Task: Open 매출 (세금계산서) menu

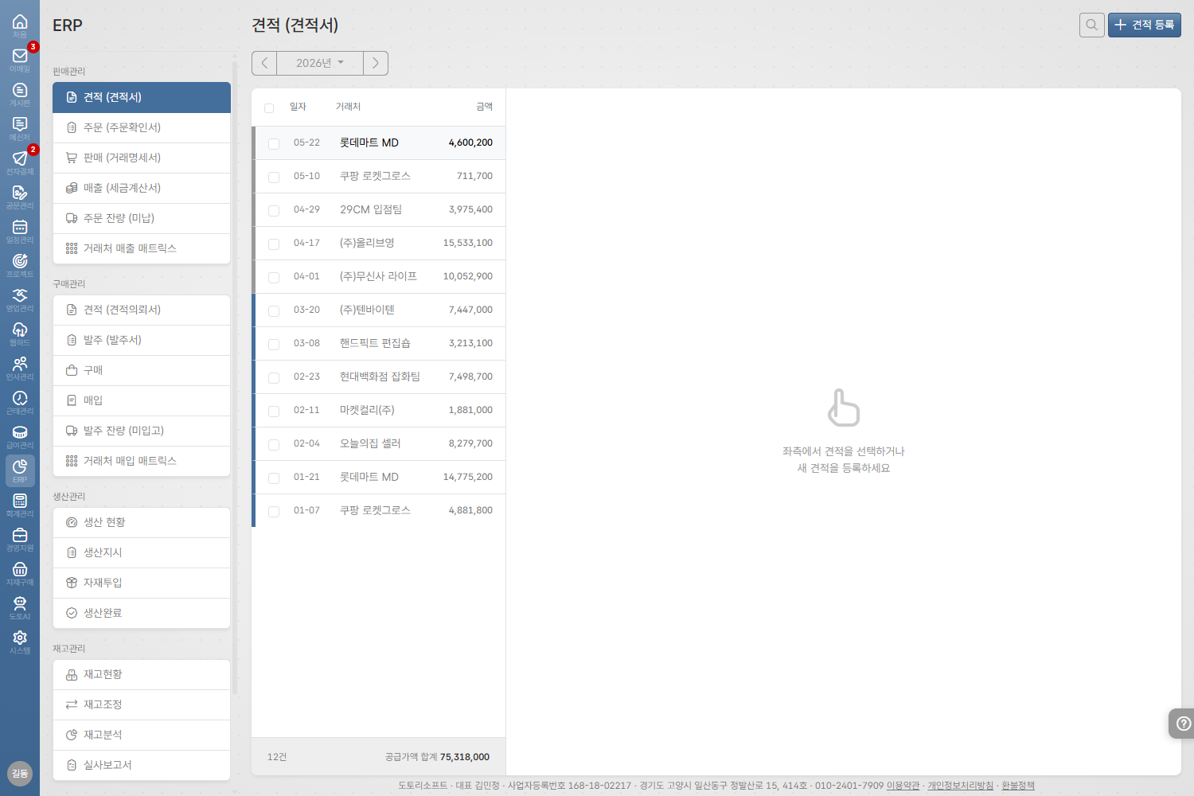Action: click(x=142, y=188)
